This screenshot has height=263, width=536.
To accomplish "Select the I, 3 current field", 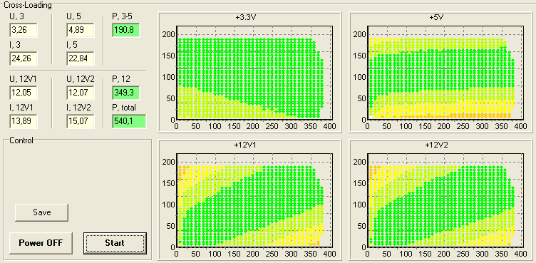I will tap(24, 58).
